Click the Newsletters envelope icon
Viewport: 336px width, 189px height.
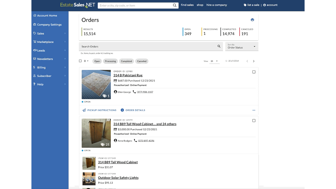[x=35, y=59]
